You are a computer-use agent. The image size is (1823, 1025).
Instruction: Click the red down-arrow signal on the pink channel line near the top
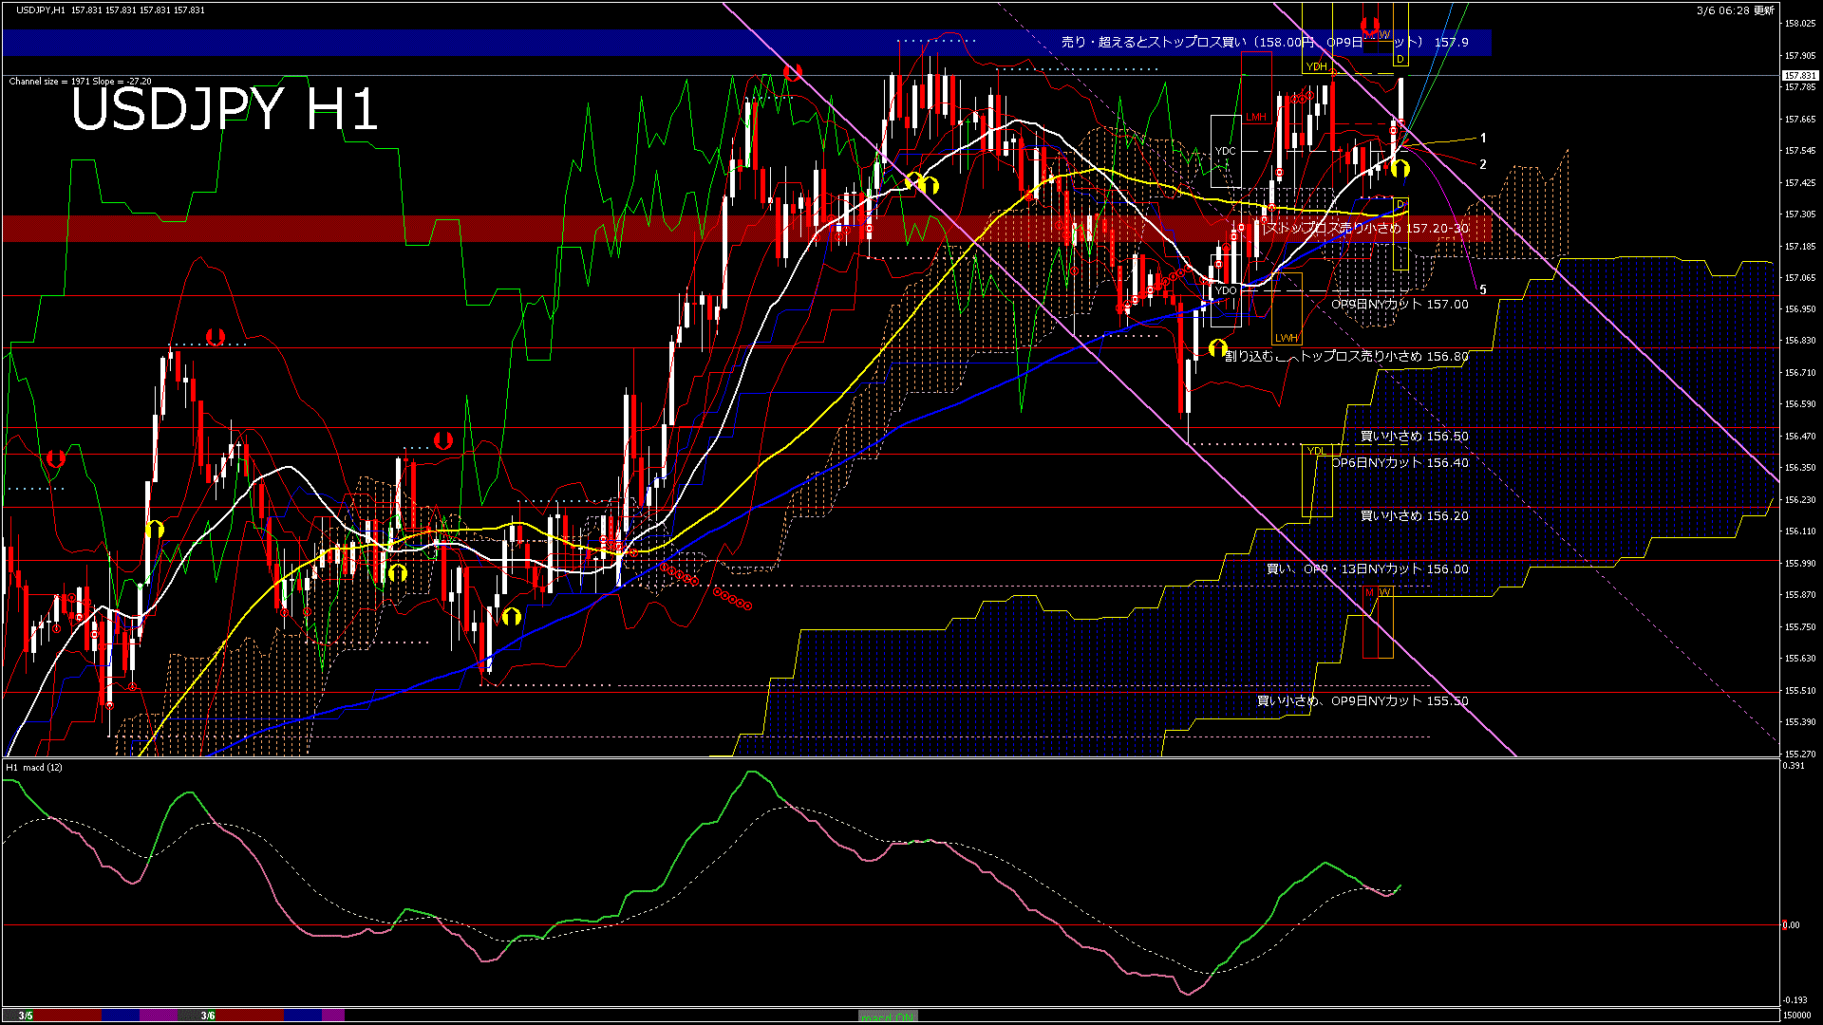pos(793,72)
